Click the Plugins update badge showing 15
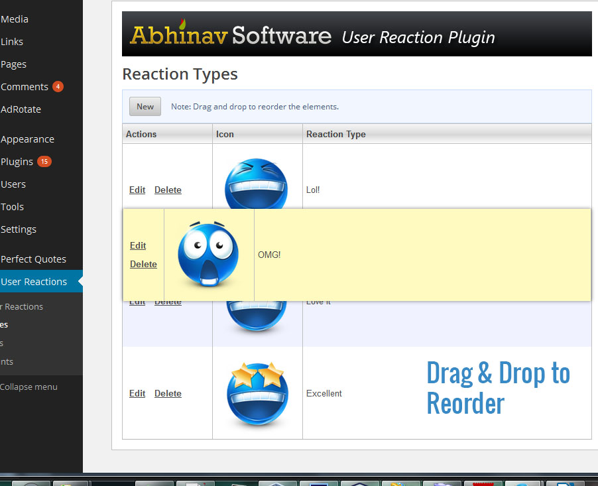The height and width of the screenshot is (486, 598). [44, 162]
